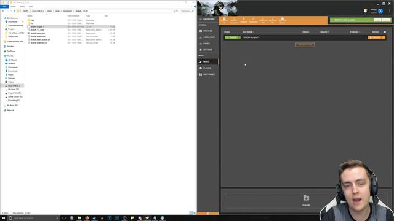Sort files by Date modified column
Image resolution: width=394 pixels, height=221 pixels.
pyautogui.click(x=73, y=16)
